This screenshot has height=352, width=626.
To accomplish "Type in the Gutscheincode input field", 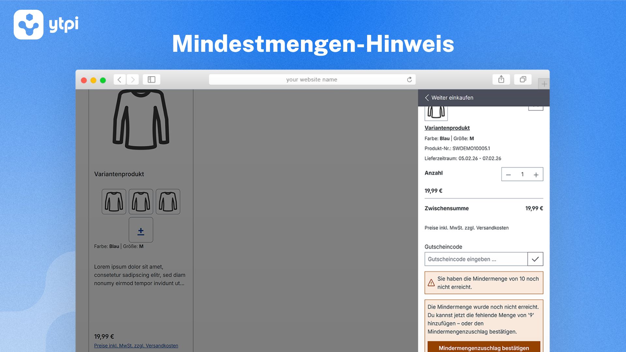I will click(476, 259).
